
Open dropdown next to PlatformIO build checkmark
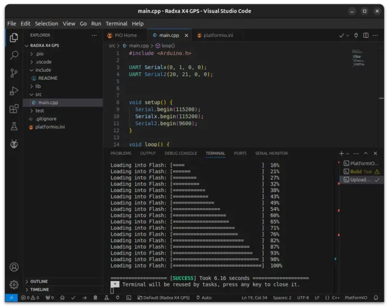[x=347, y=36]
